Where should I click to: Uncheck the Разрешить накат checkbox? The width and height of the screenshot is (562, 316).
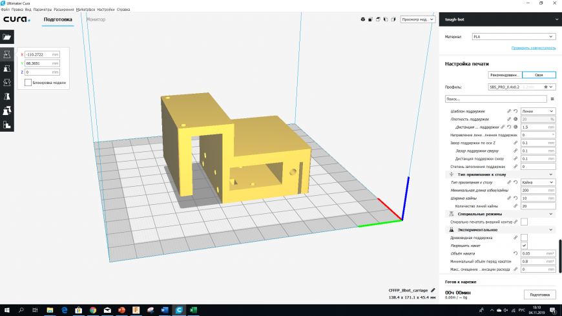point(524,246)
